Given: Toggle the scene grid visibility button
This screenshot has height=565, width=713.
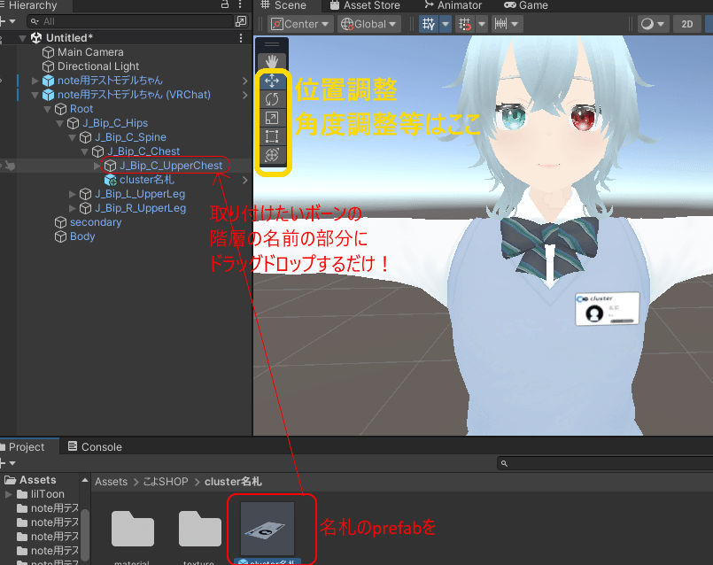Looking at the screenshot, I should point(429,24).
